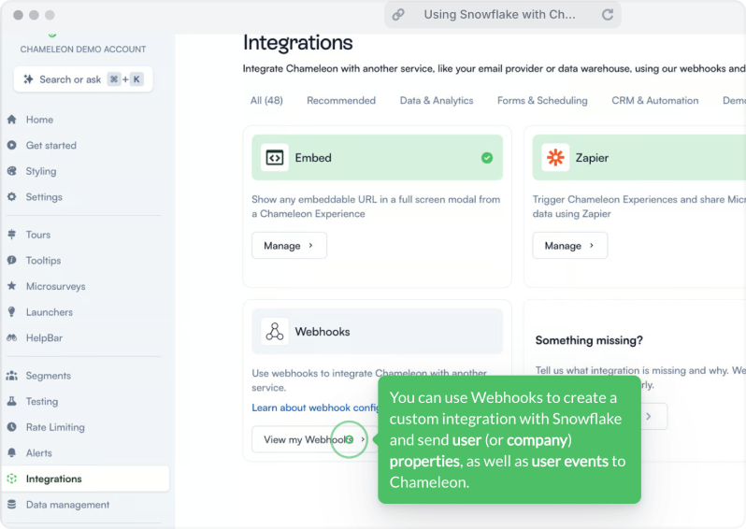Screen dimensions: 746x529
Task: Open Alerts in sidebar
Action: [x=39, y=453]
